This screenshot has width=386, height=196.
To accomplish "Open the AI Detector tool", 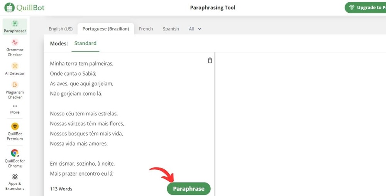I will tap(15, 69).
